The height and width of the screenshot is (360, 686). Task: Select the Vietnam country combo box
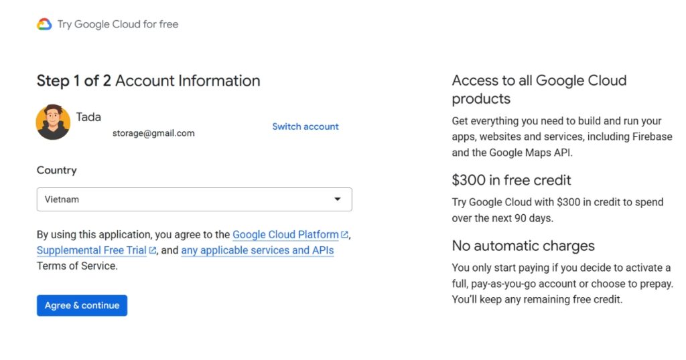[188, 199]
